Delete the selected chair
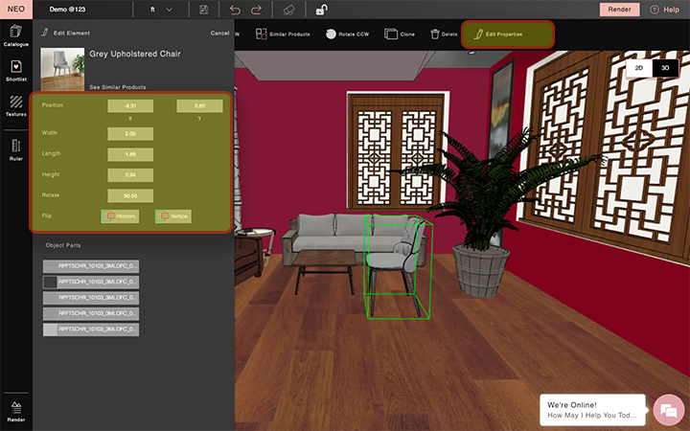The width and height of the screenshot is (690, 431). coord(444,34)
